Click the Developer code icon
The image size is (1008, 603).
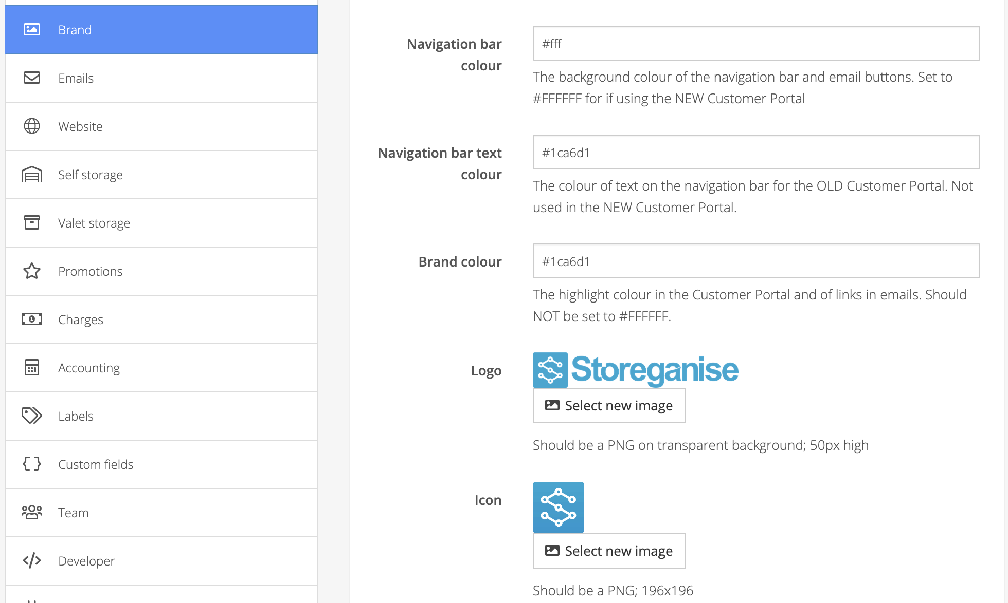(x=32, y=560)
